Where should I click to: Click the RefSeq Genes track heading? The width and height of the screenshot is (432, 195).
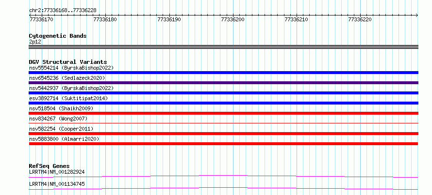pyautogui.click(x=49, y=166)
